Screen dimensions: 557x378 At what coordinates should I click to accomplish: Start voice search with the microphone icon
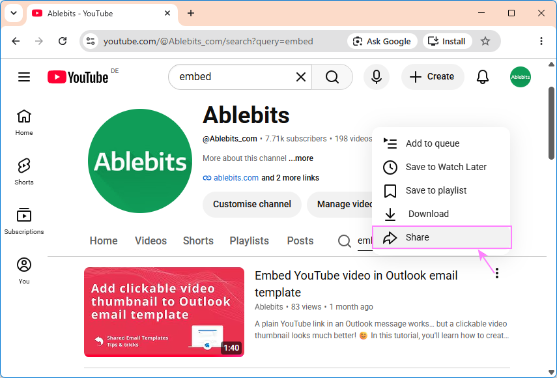coord(377,77)
